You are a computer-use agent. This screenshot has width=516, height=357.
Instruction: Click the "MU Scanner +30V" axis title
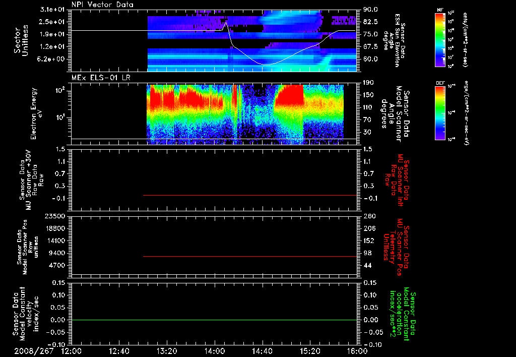31,180
